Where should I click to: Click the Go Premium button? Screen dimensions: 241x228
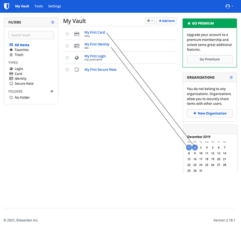[x=210, y=59]
